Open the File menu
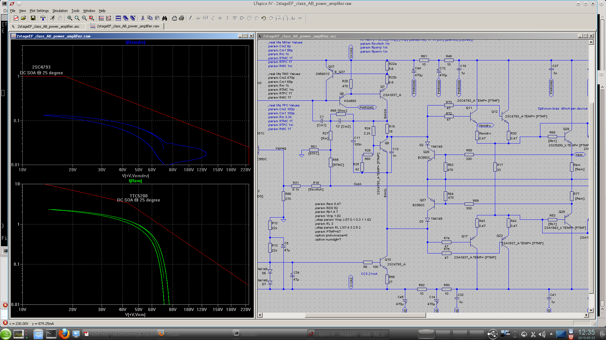 13,11
